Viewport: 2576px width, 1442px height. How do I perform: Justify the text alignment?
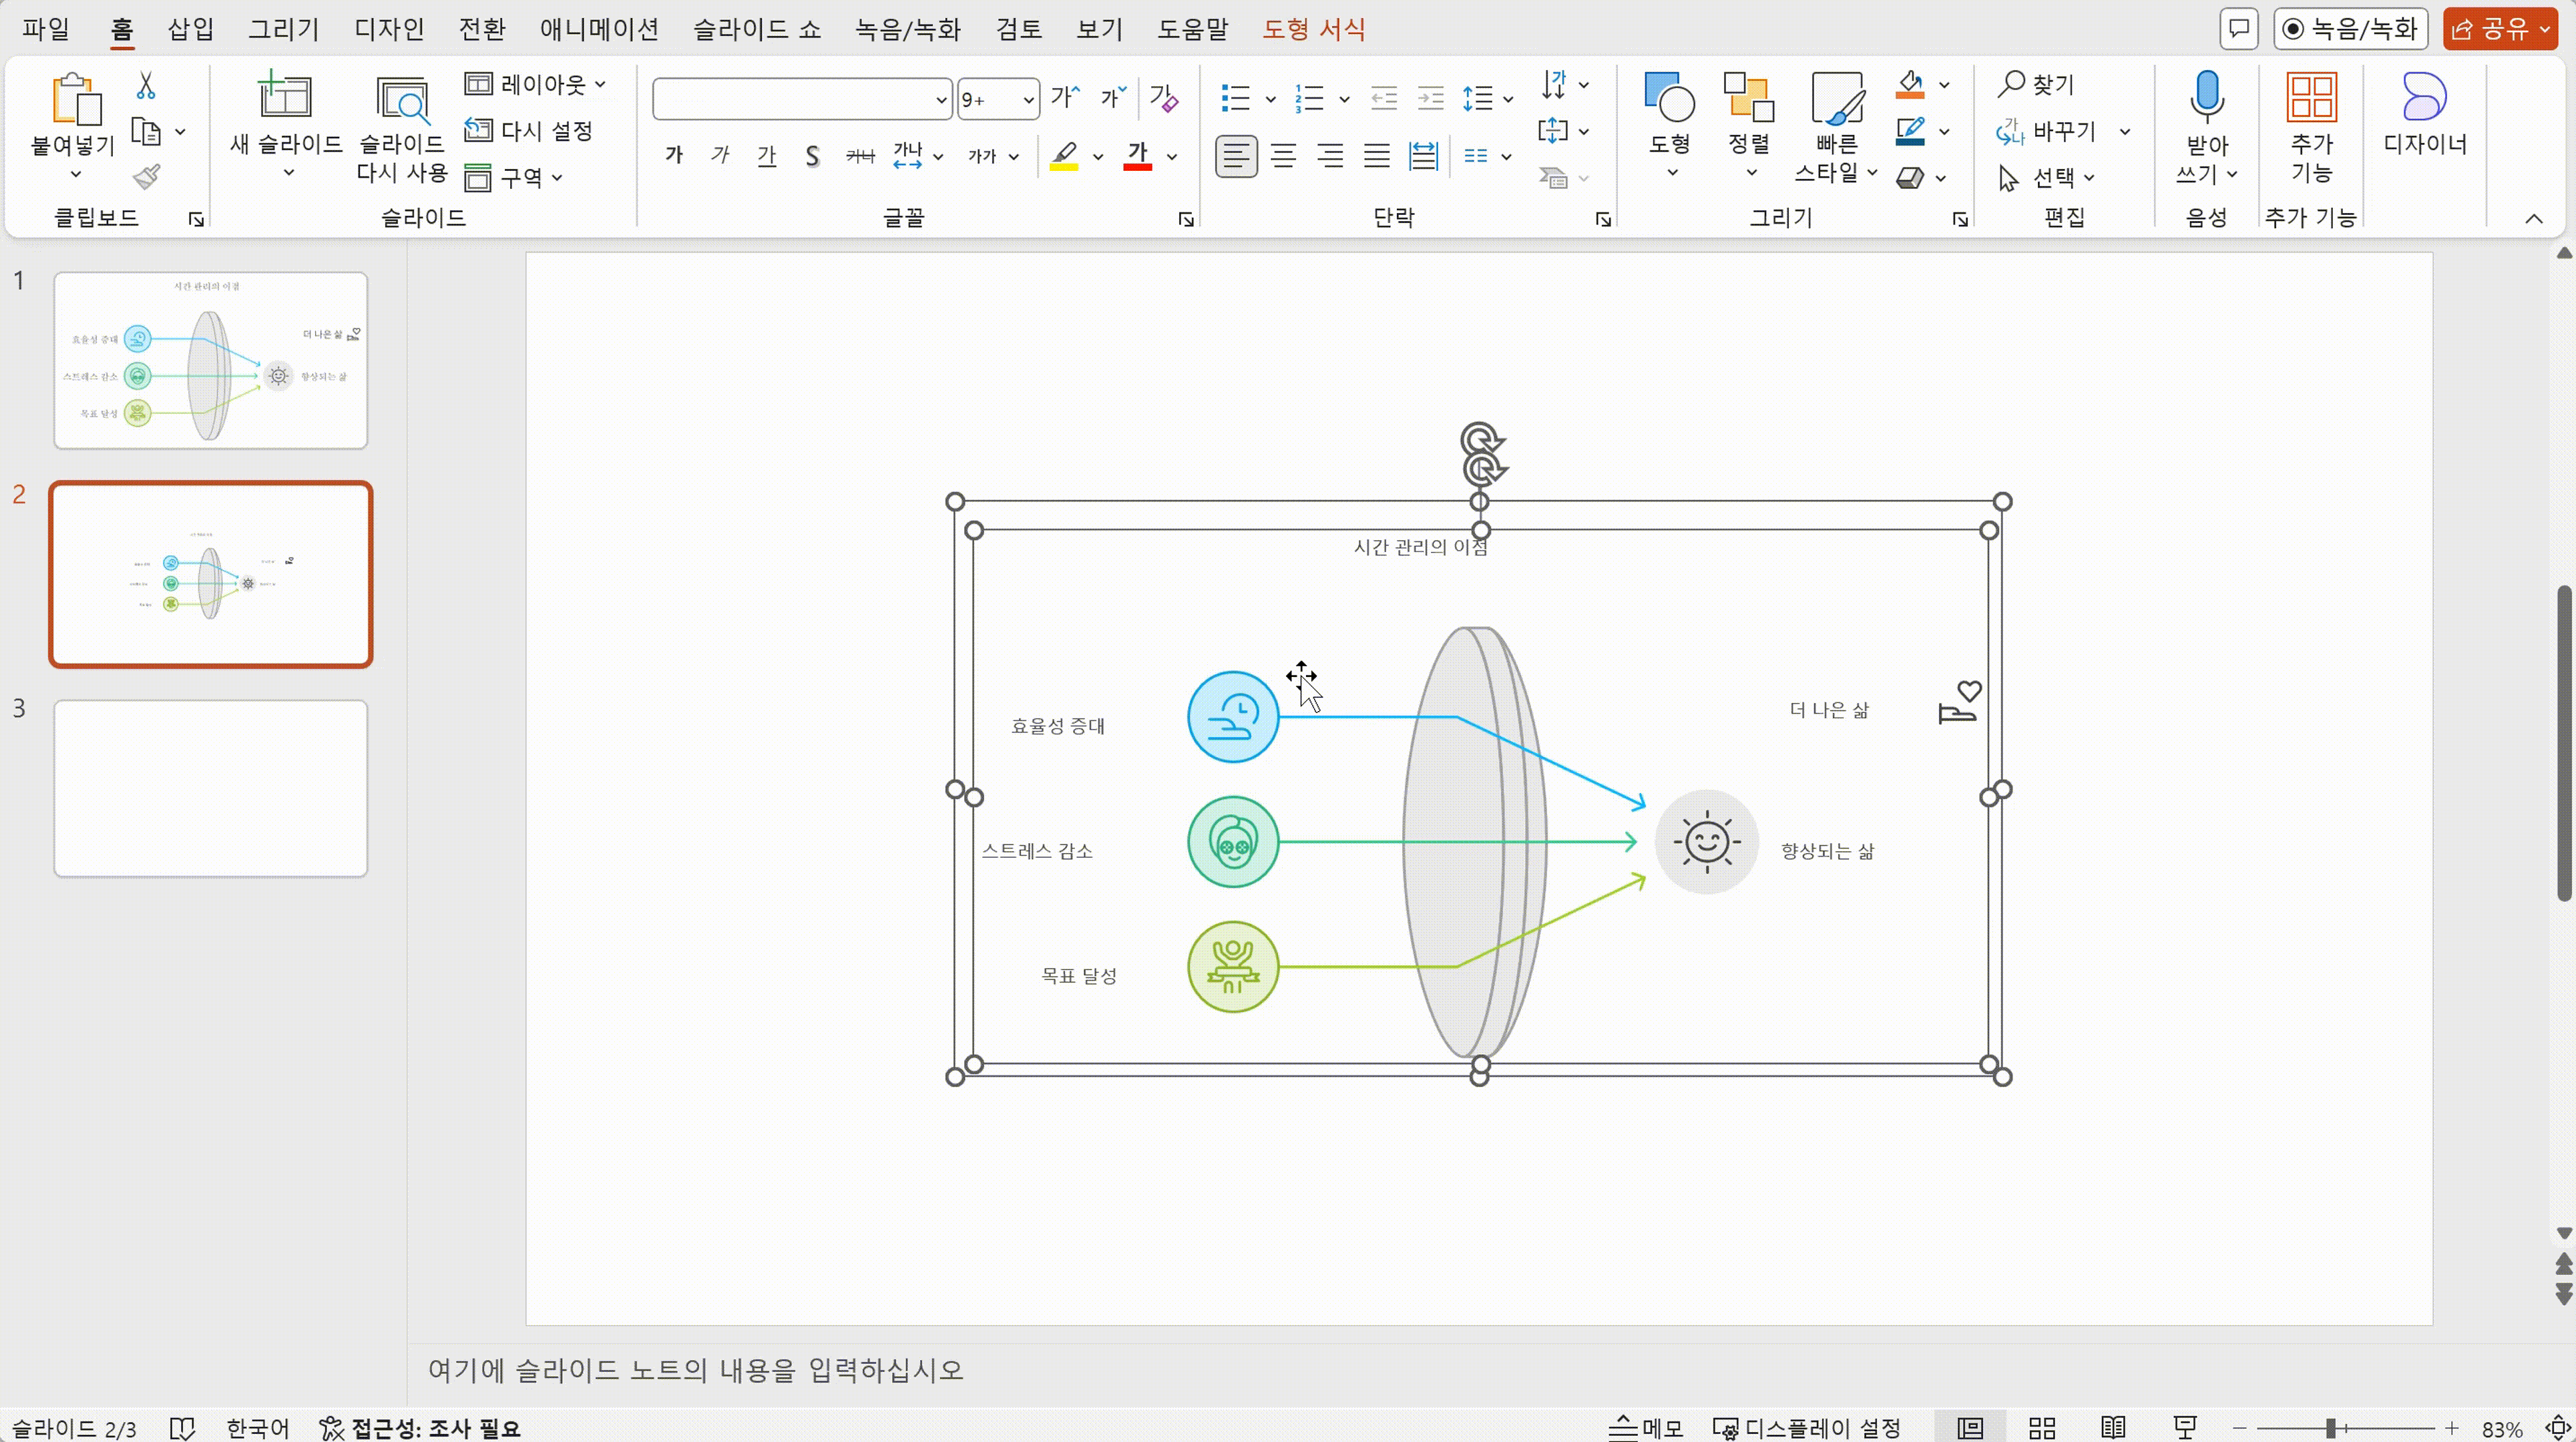[x=1377, y=156]
